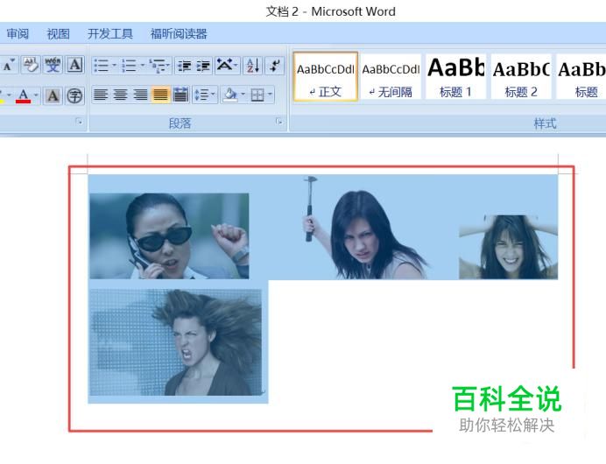Expand the Bullets dropdown arrow
Screen dimensions: 606x464
[114, 66]
